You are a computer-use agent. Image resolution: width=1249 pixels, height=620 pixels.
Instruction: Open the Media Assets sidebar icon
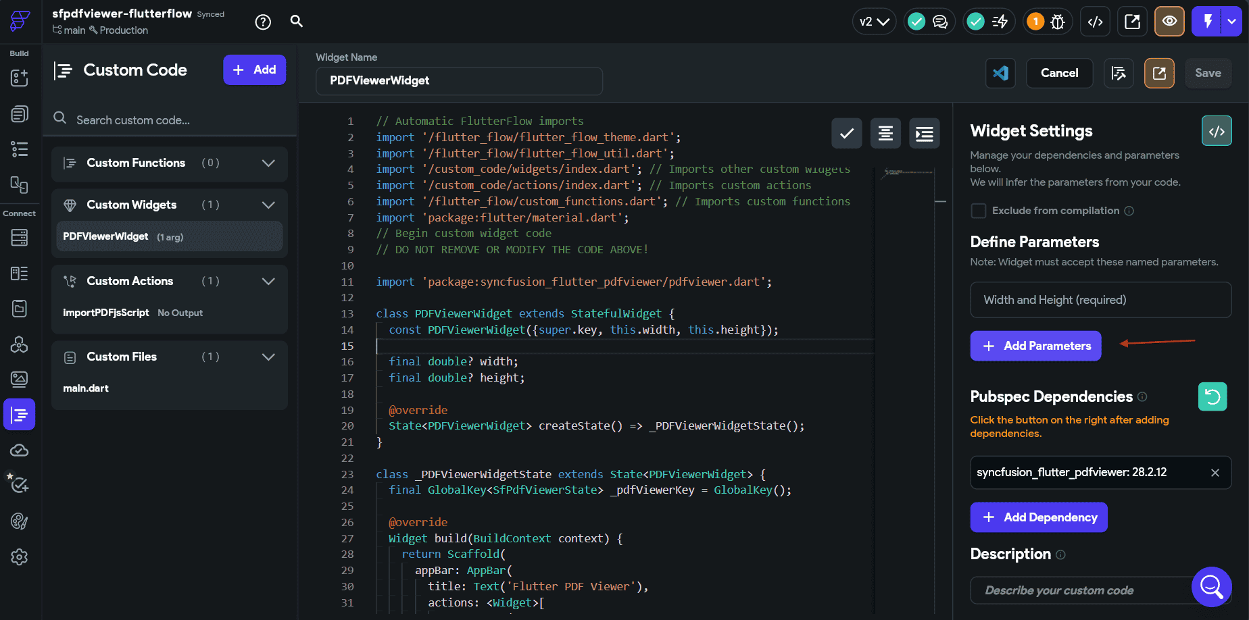click(x=20, y=380)
